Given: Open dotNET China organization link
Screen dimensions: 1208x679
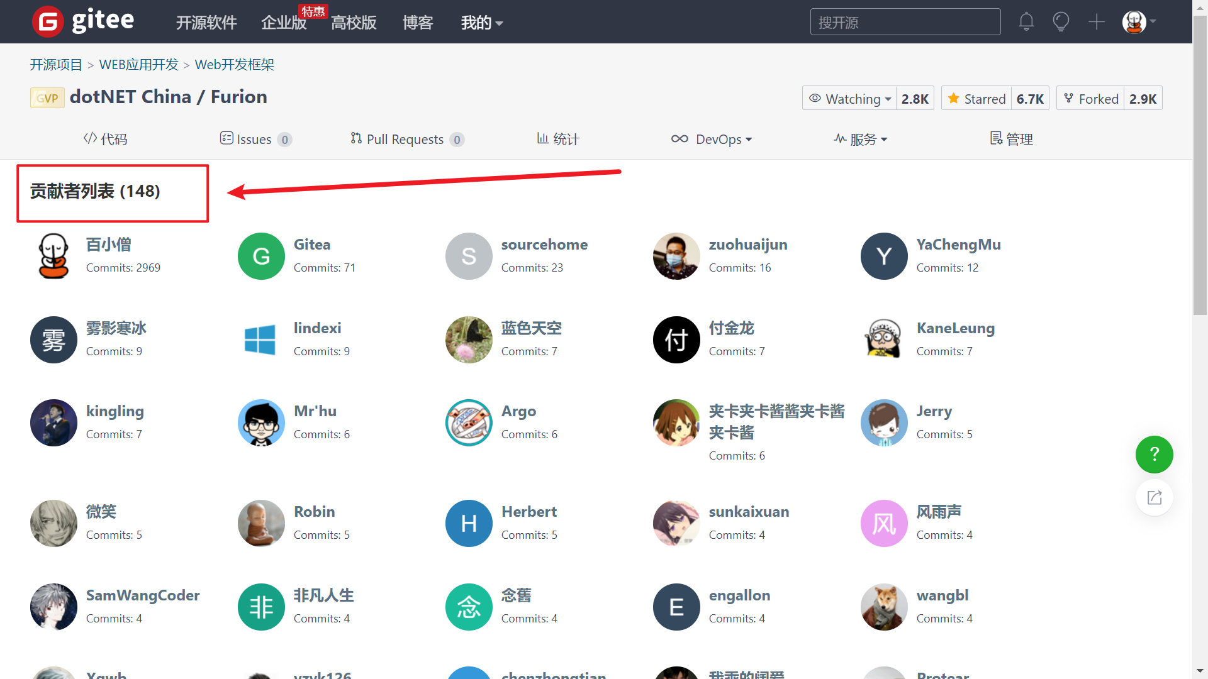Looking at the screenshot, I should 130,97.
